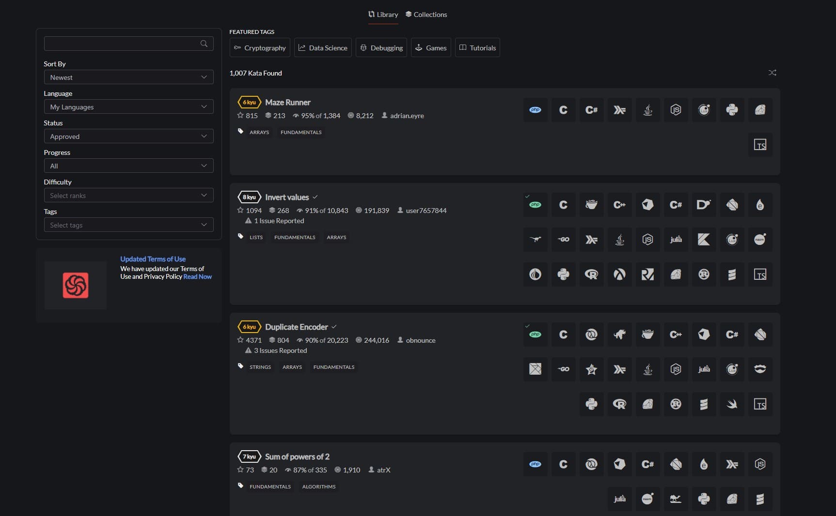The image size is (836, 516).
Task: Switch to the Library tab
Action: coord(383,15)
